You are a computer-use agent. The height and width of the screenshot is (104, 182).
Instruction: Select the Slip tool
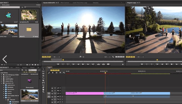point(43,83)
